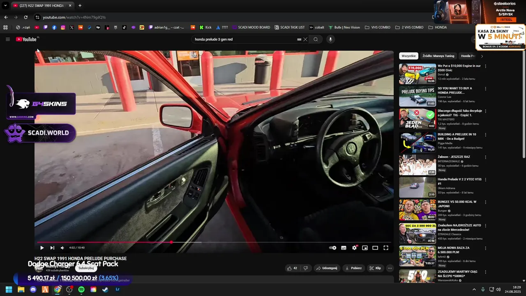Open Spotify from the taskbar
The height and width of the screenshot is (296, 526).
(x=81, y=289)
